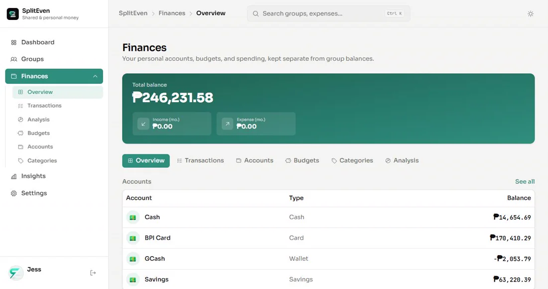Screen dimensions: 548x289
Task: Click the Finances wallet icon in sidebar
Action: 13,76
